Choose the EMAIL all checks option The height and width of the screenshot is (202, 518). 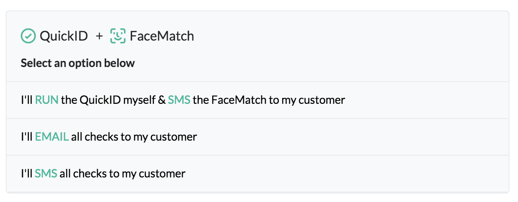coord(257,137)
